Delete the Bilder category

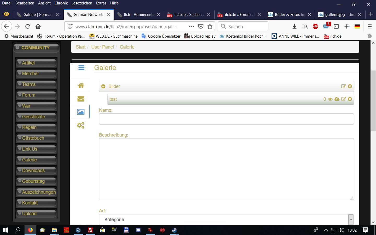[x=350, y=86]
